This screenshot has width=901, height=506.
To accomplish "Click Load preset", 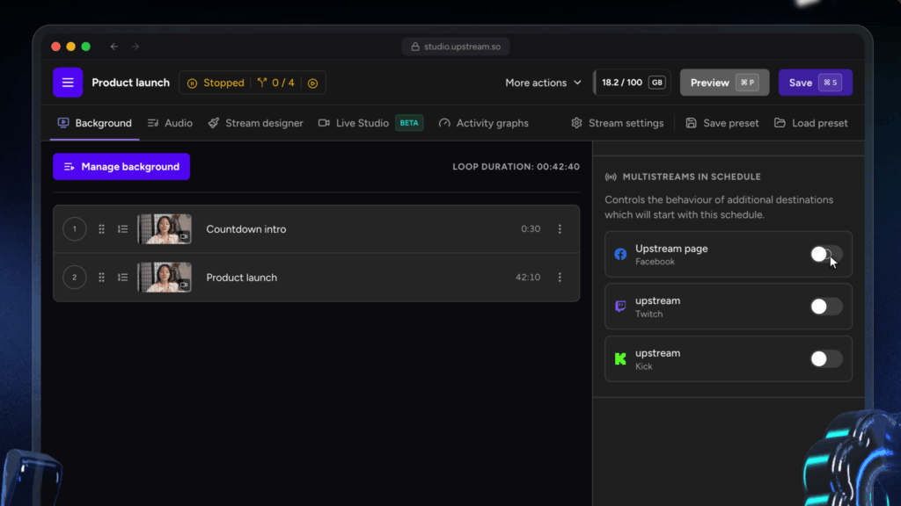I will click(810, 123).
